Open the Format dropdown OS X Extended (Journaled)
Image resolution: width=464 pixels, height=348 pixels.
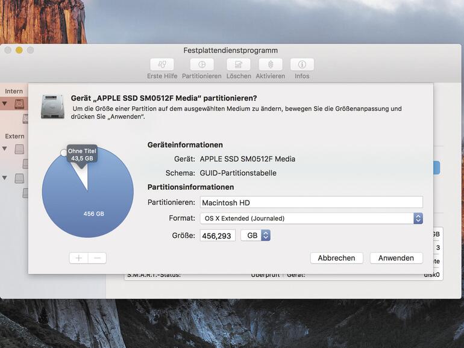(312, 218)
